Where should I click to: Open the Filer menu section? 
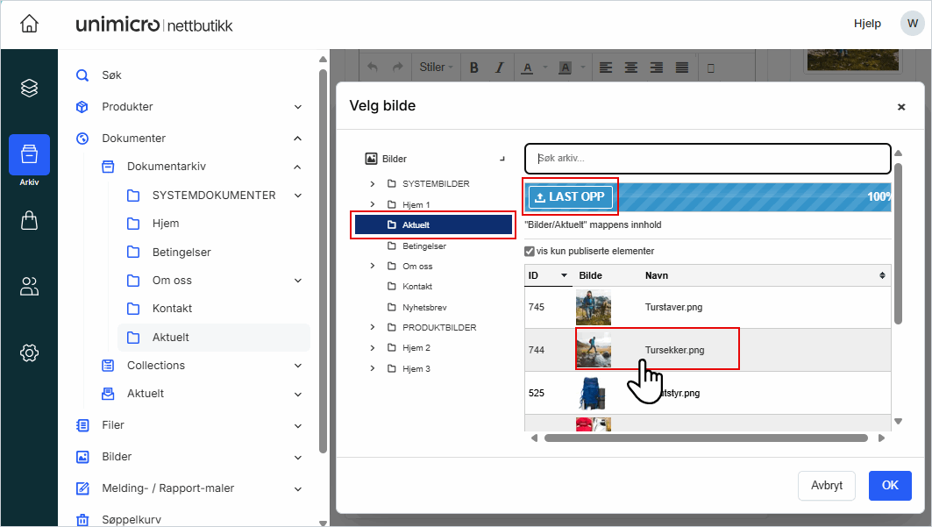tap(113, 425)
